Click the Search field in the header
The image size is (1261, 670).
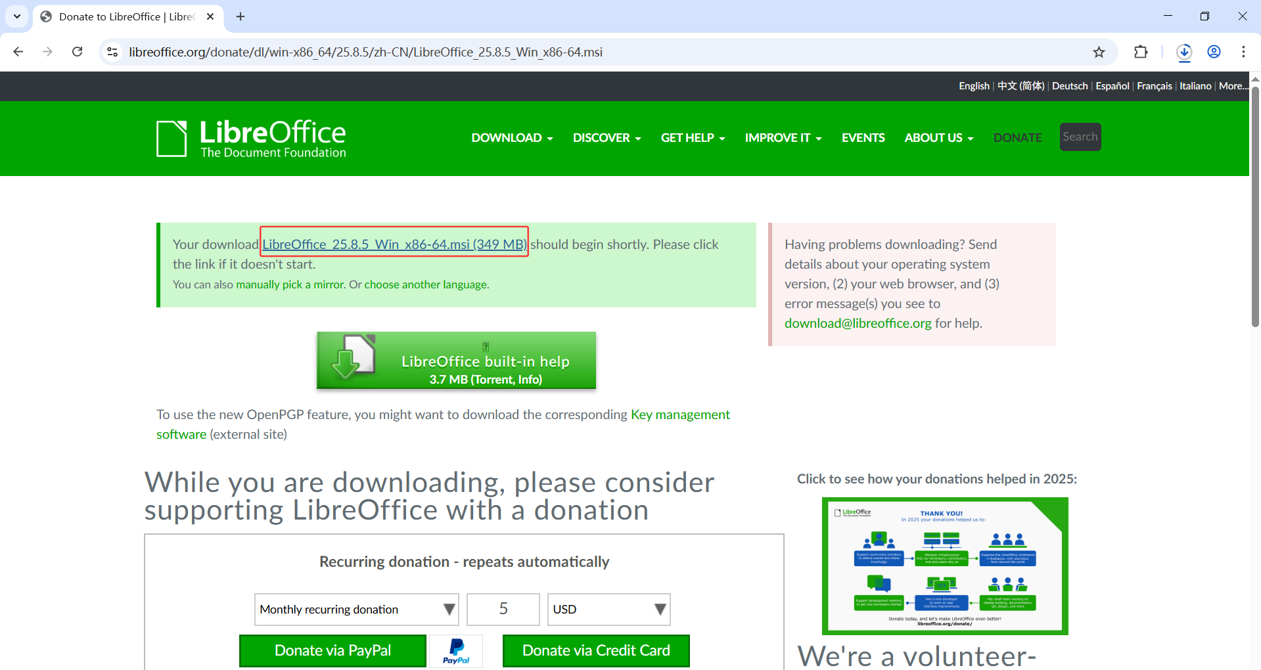click(x=1080, y=137)
